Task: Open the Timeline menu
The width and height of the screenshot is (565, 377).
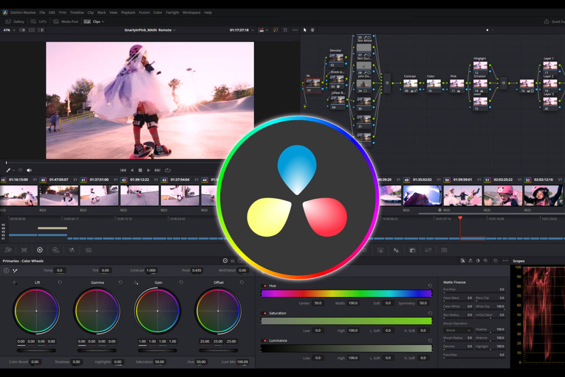Action: (77, 12)
